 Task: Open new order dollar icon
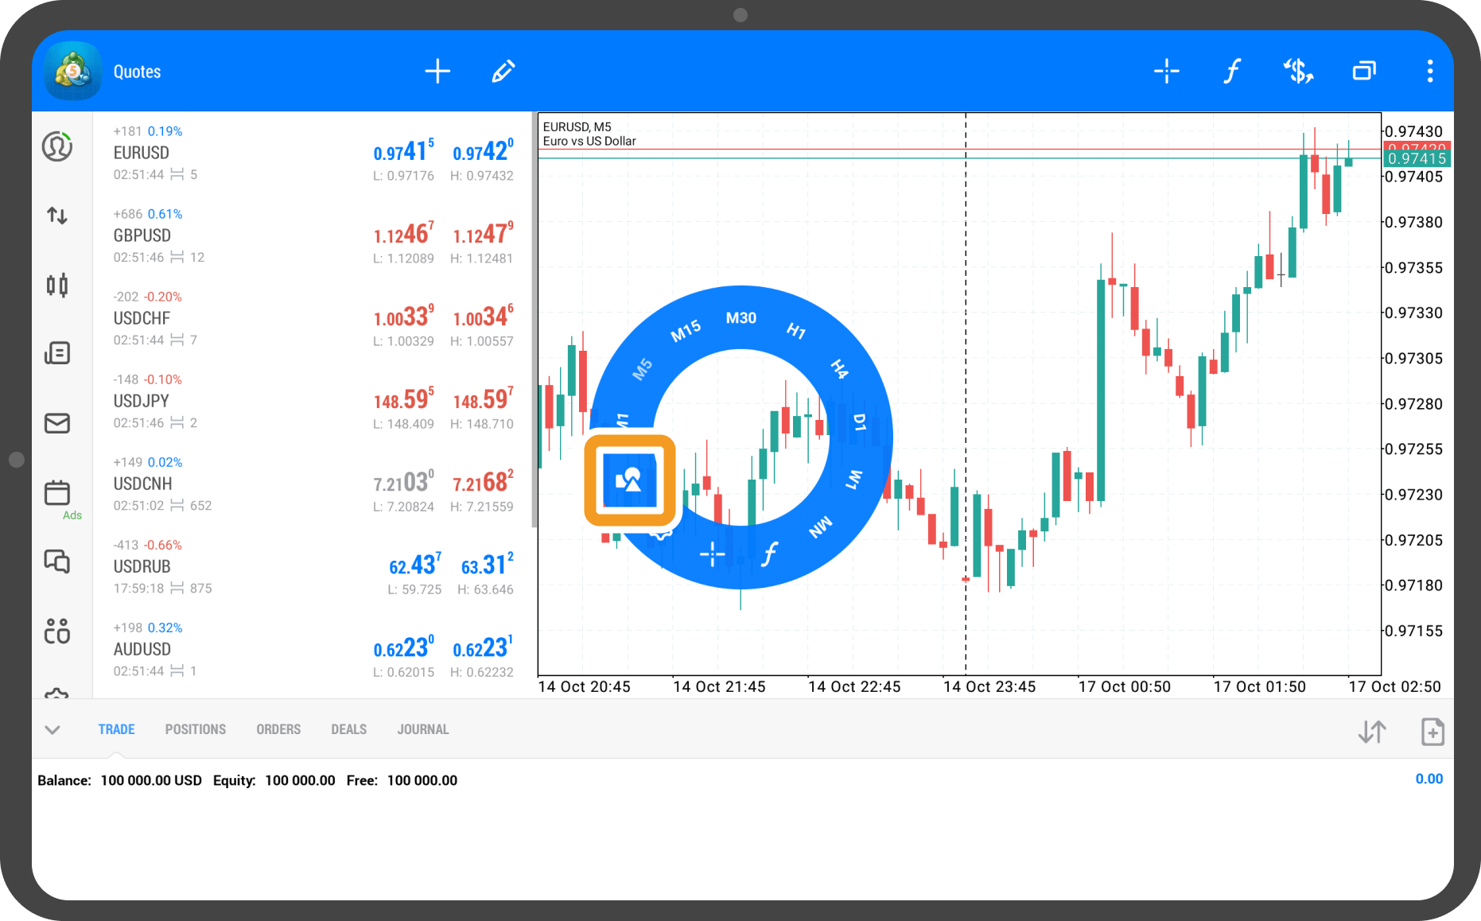click(x=1298, y=72)
